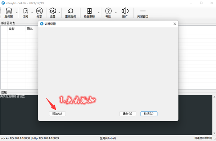Open the 帮助 help question icon

coord(108,13)
